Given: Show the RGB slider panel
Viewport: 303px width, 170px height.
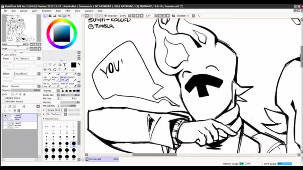Looking at the screenshot, I should point(50,16).
